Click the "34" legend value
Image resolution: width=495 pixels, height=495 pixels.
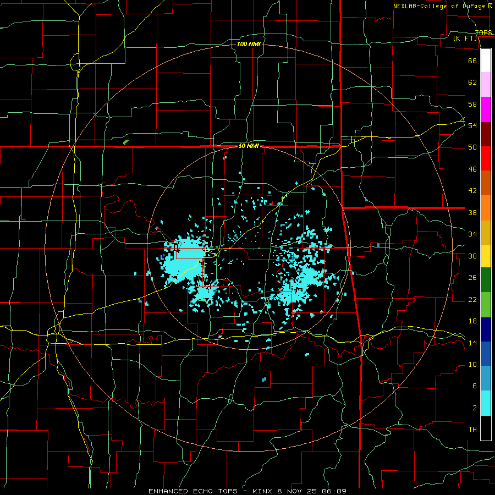pyautogui.click(x=472, y=234)
